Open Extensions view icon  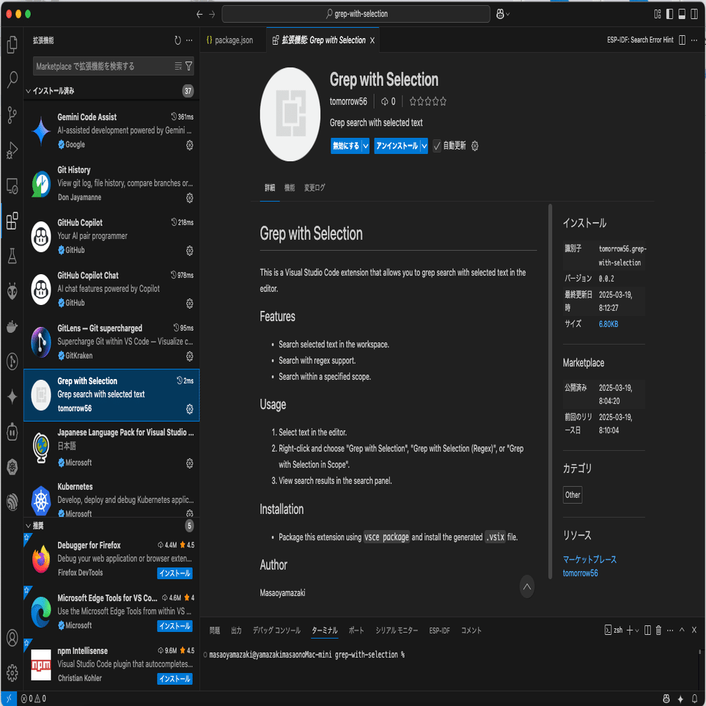[x=12, y=221]
